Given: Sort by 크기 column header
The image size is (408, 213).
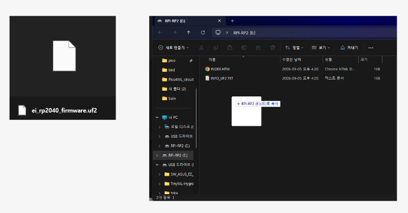Looking at the screenshot, I should [x=364, y=60].
